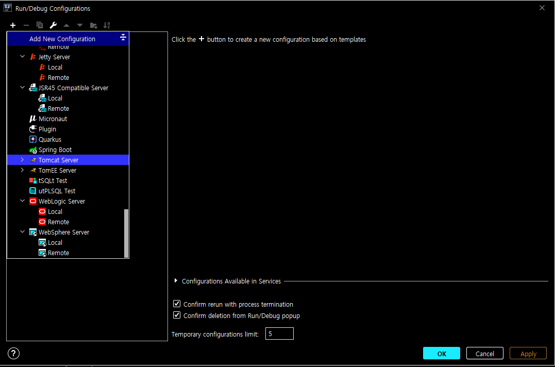
Task: Close the Run/Debug Configurations dialog
Action: (542, 8)
